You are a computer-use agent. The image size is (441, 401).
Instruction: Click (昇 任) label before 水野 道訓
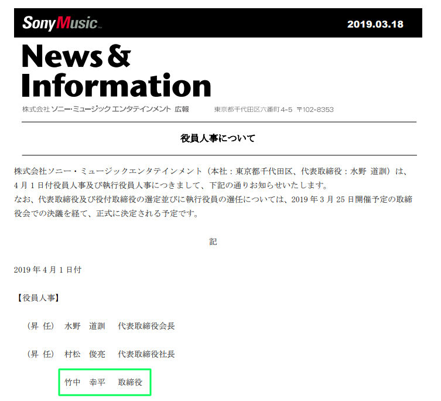40,326
